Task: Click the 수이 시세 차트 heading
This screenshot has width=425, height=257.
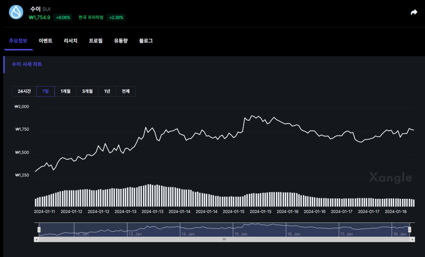Action: point(27,64)
